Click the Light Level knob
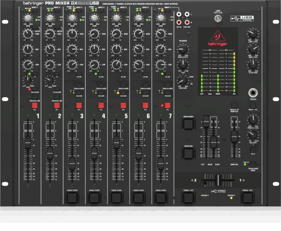The image size is (281, 231). pyautogui.click(x=253, y=33)
